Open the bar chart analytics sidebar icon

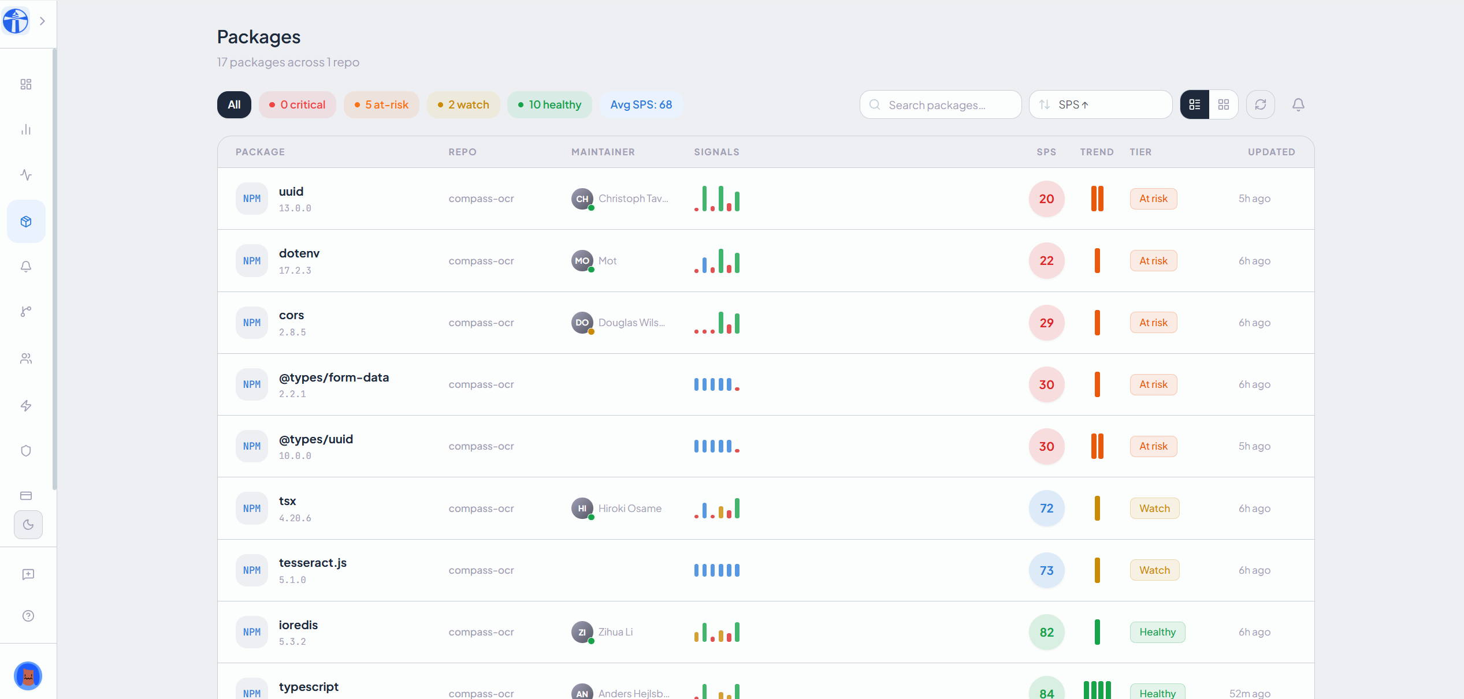(x=26, y=129)
